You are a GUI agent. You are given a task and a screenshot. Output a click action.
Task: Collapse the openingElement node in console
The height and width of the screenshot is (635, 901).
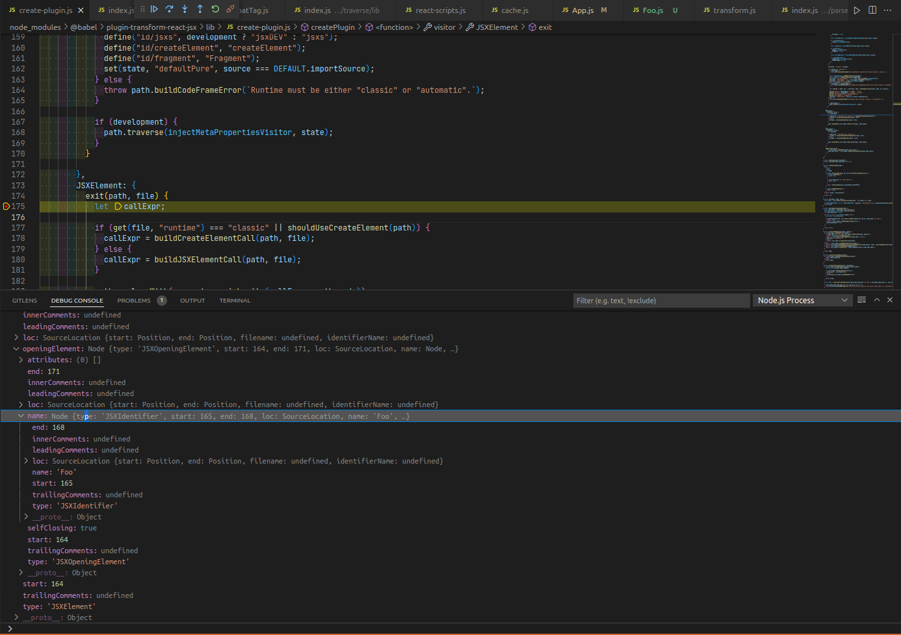pos(16,349)
